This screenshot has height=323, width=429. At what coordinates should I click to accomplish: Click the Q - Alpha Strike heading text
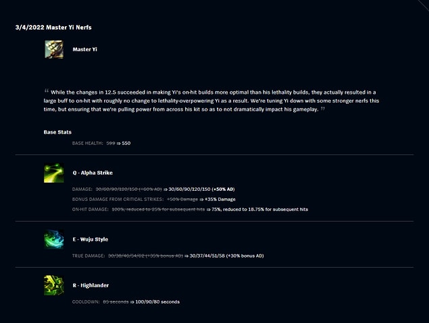93,173
